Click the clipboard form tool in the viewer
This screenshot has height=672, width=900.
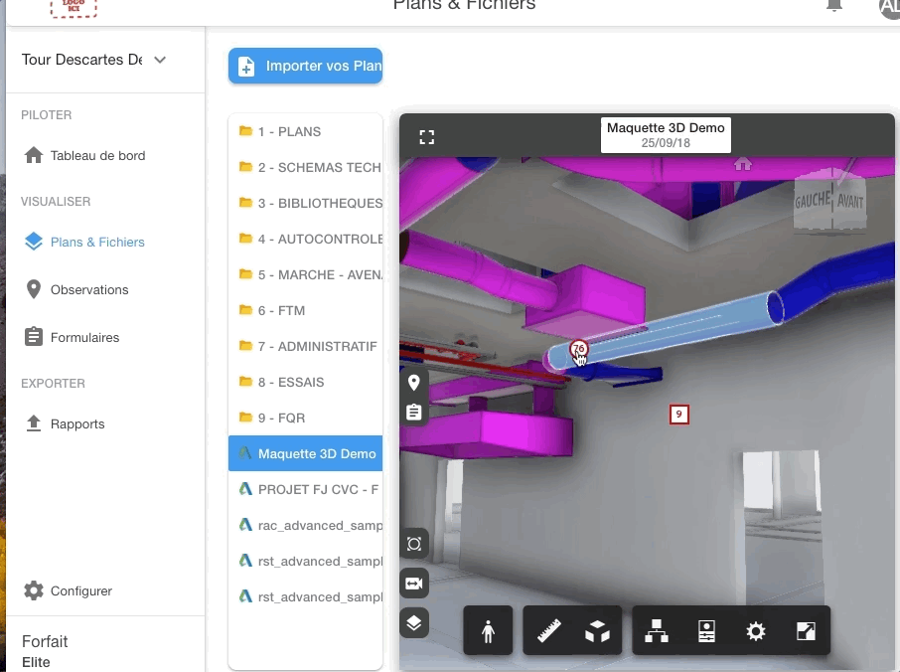(x=414, y=412)
